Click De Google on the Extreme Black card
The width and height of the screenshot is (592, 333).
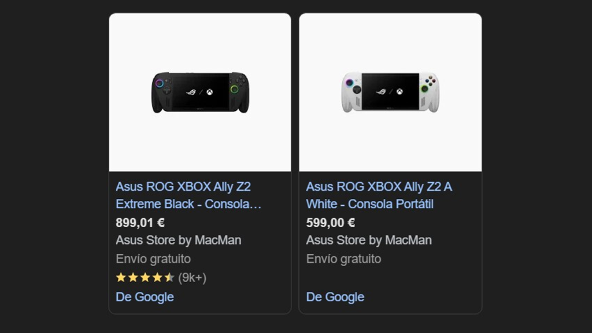[x=145, y=297]
